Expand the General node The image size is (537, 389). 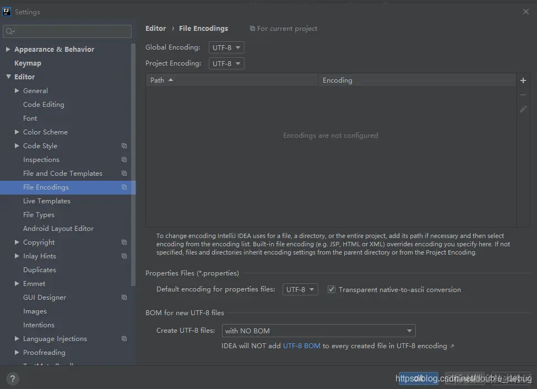pyautogui.click(x=17, y=91)
